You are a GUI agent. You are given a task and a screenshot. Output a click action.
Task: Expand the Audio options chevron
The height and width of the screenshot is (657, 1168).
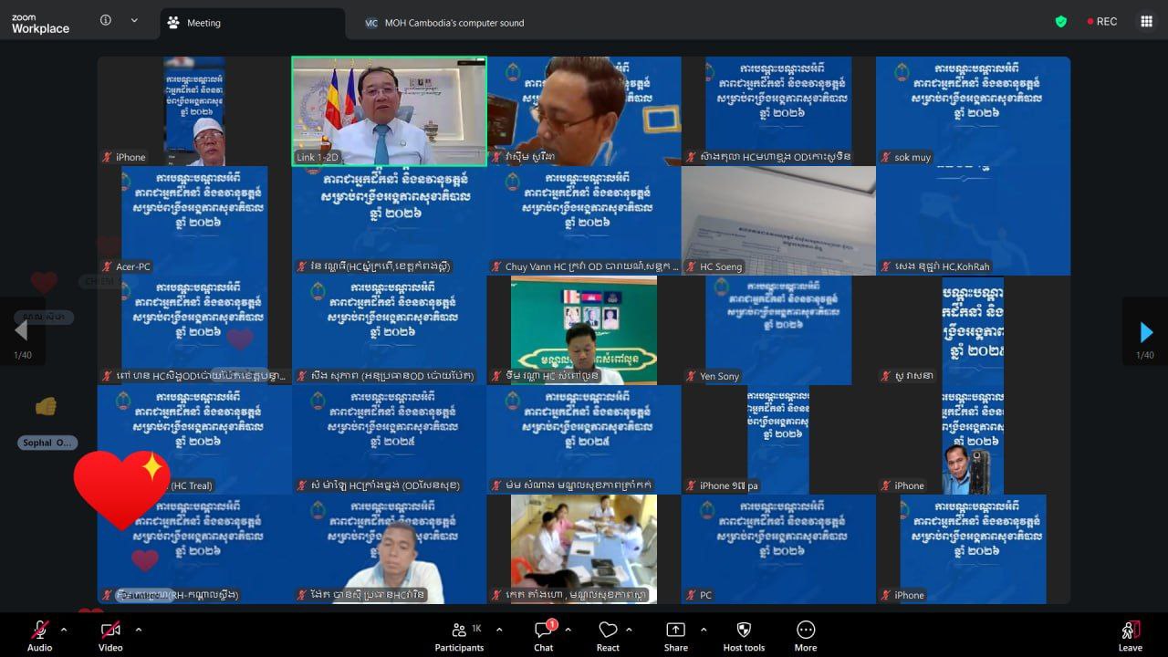pos(64,630)
